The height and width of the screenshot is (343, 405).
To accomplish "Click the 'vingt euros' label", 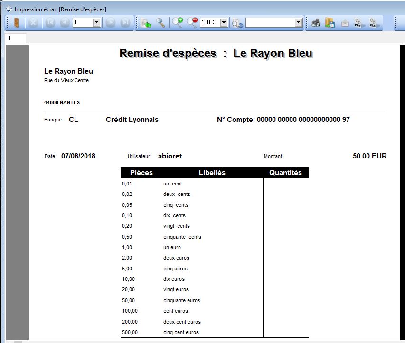I will [x=176, y=289].
